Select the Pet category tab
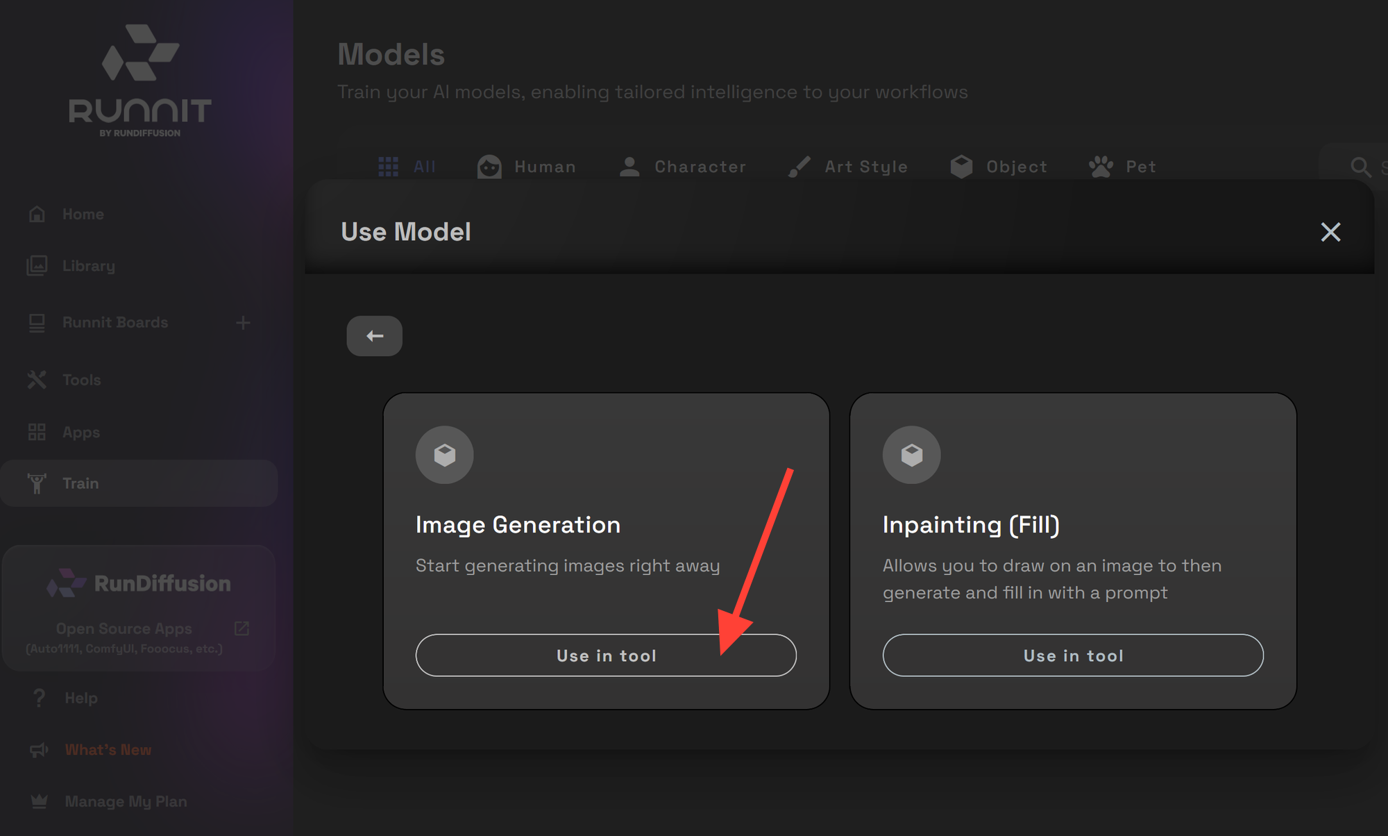1388x836 pixels. click(1139, 167)
